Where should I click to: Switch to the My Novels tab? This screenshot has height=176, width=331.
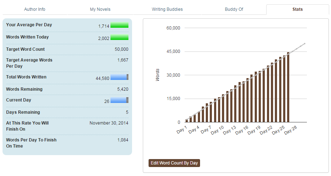point(100,9)
